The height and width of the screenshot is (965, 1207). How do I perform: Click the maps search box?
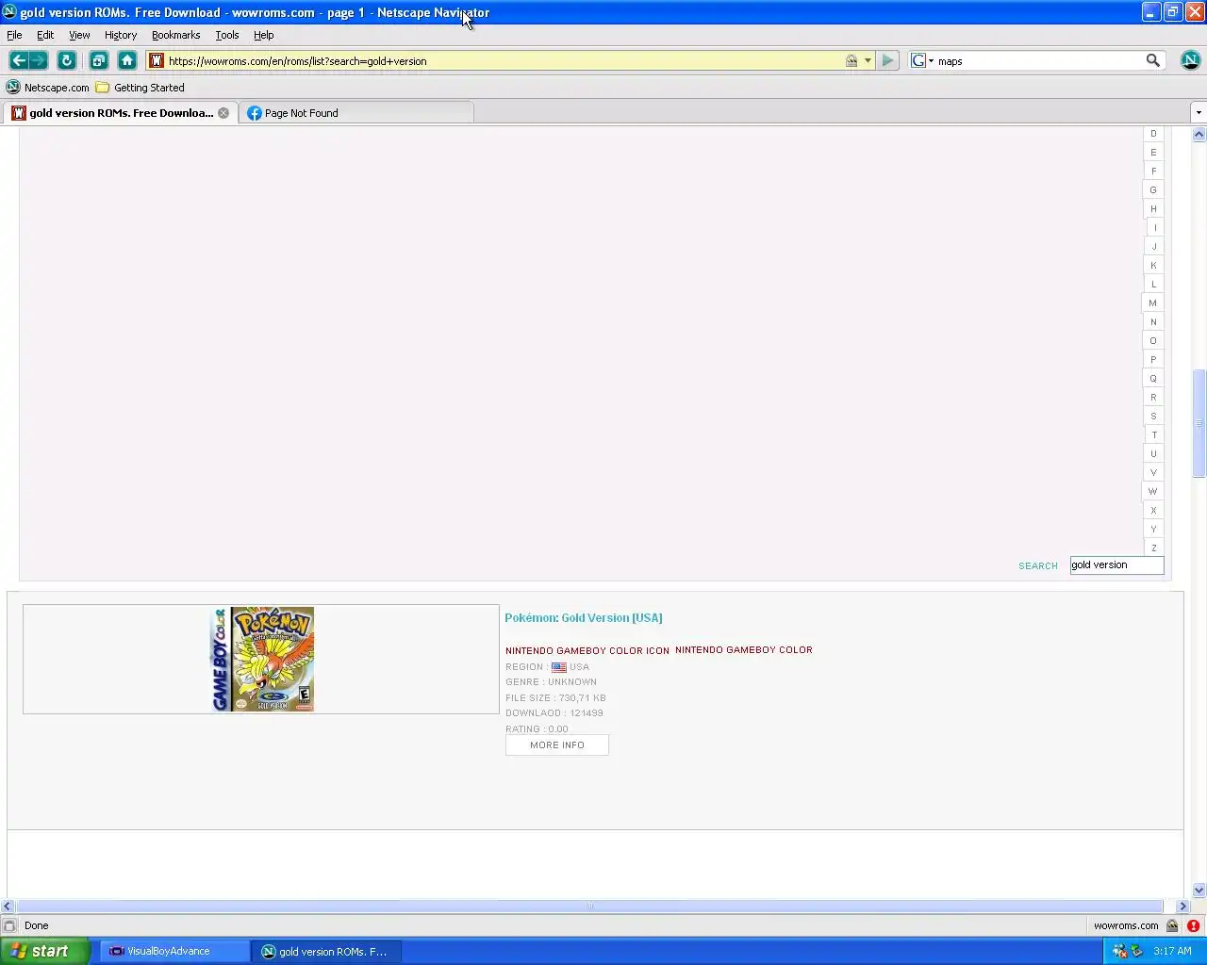click(x=1037, y=60)
